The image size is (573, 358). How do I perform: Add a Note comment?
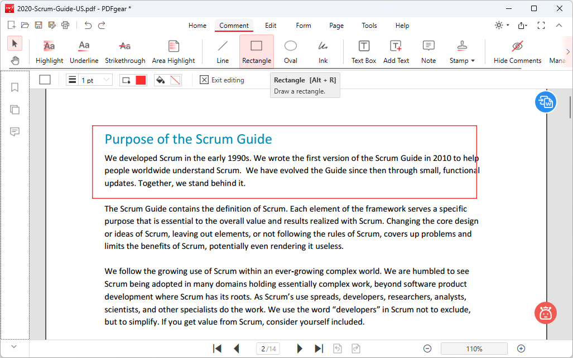pos(428,52)
